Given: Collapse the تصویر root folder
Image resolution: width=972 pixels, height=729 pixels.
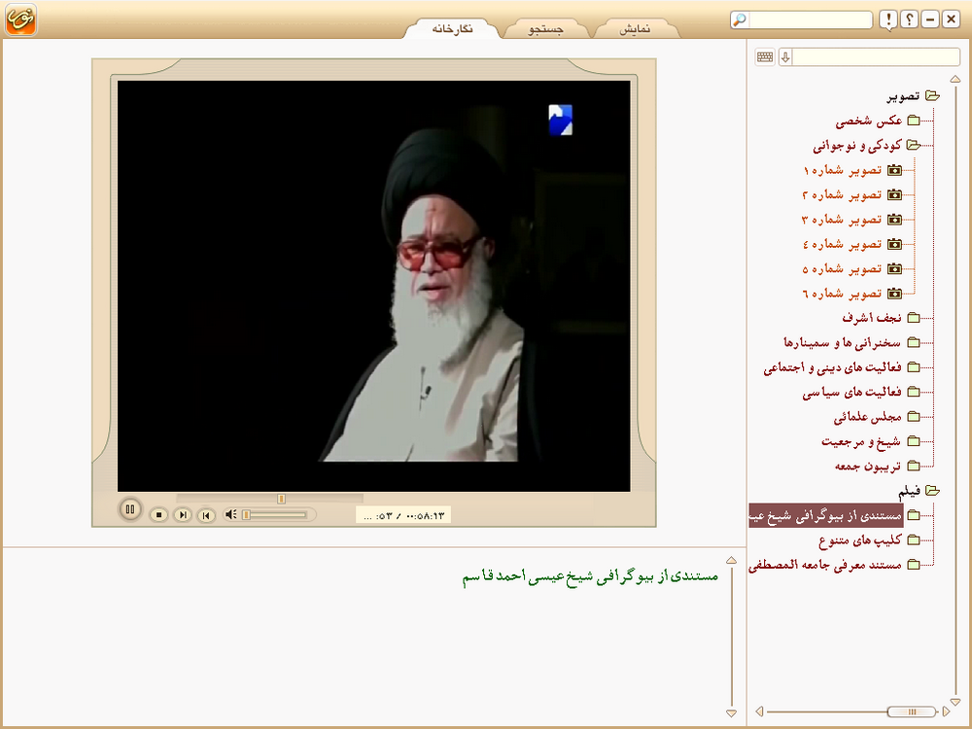Looking at the screenshot, I should pos(932,96).
